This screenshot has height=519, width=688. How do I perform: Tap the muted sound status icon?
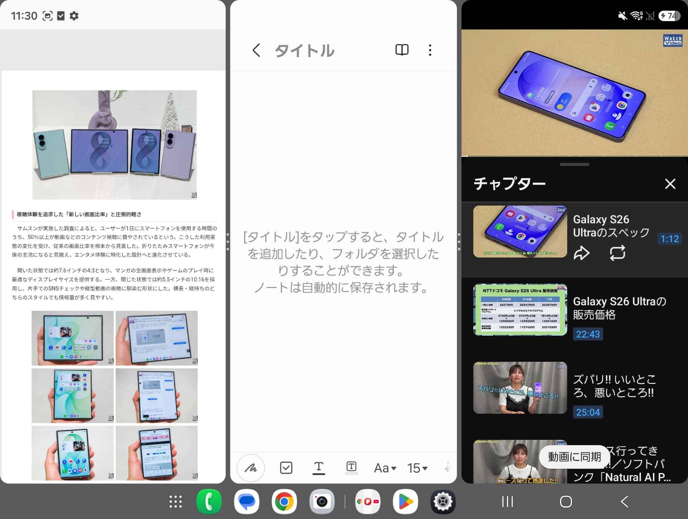[x=623, y=16]
